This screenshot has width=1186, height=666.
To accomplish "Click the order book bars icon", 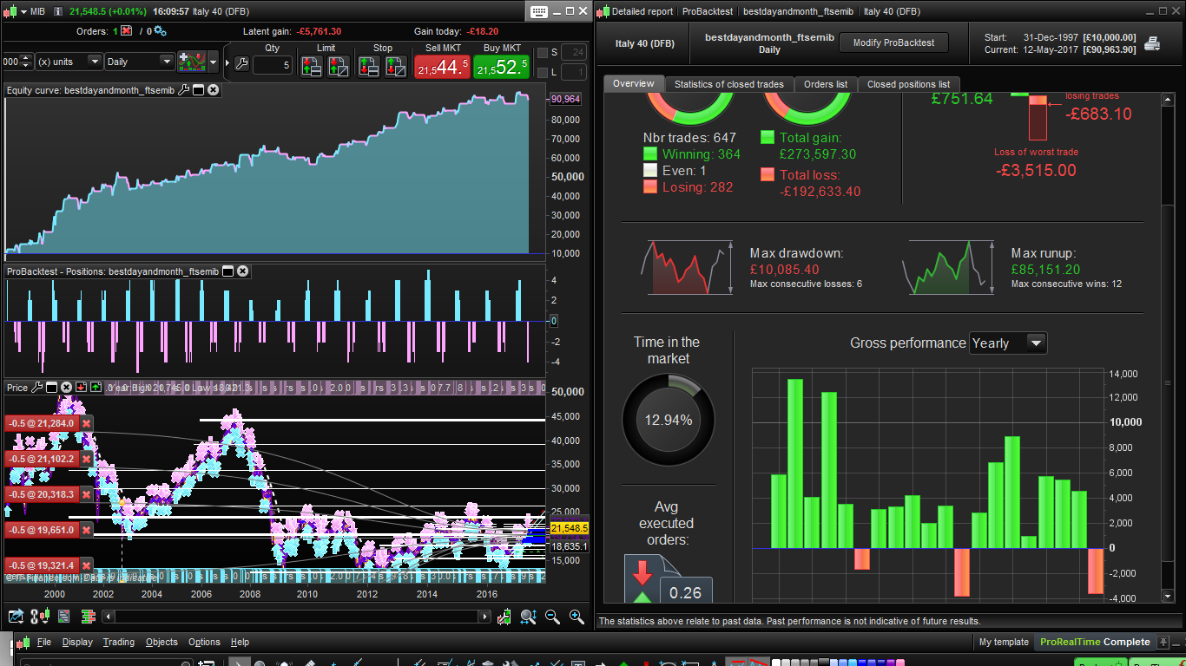I will tap(88, 617).
